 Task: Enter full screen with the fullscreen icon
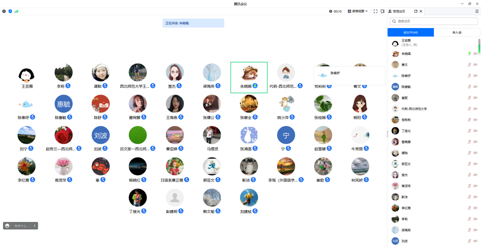pos(375,11)
